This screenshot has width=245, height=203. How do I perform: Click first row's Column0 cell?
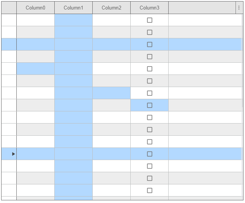coord(35,20)
